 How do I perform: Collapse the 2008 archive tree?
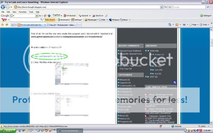(148, 51)
